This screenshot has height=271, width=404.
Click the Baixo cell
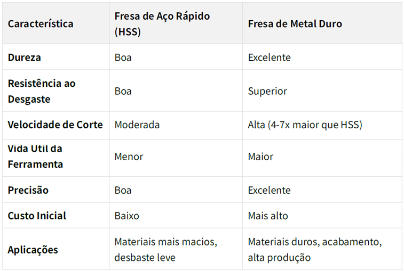126,216
